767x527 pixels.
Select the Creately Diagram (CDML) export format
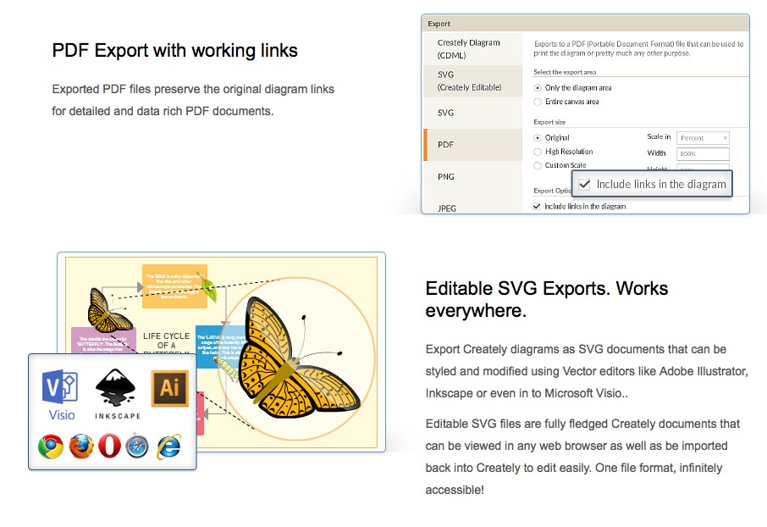coord(473,49)
